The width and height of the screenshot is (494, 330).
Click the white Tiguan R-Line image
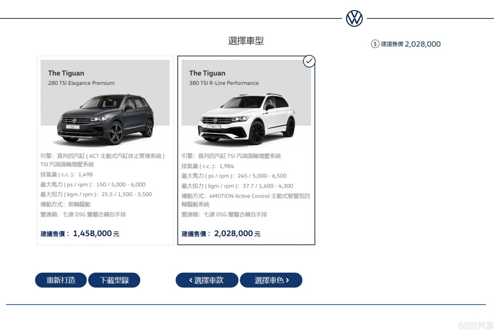(247, 120)
